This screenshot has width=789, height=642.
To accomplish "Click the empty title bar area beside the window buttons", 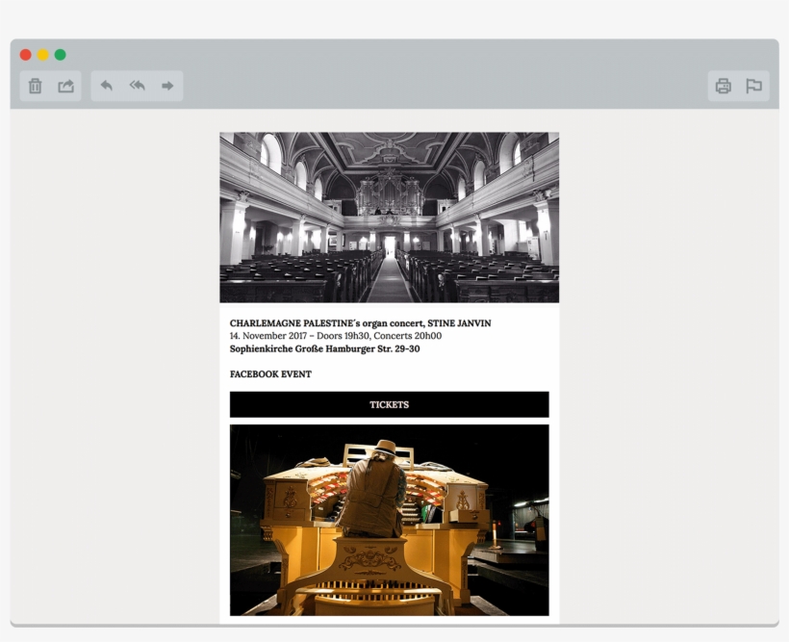I will tap(385, 55).
